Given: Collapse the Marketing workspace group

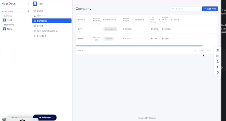Looking at the screenshot, I should click(3, 25).
